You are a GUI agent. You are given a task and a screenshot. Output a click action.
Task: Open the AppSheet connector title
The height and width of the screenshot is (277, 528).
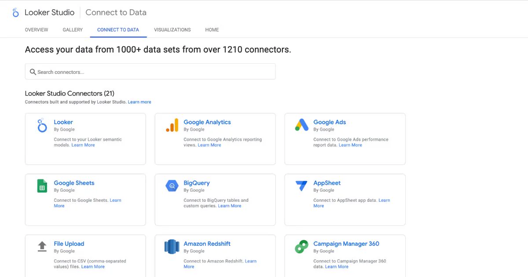(x=327, y=183)
